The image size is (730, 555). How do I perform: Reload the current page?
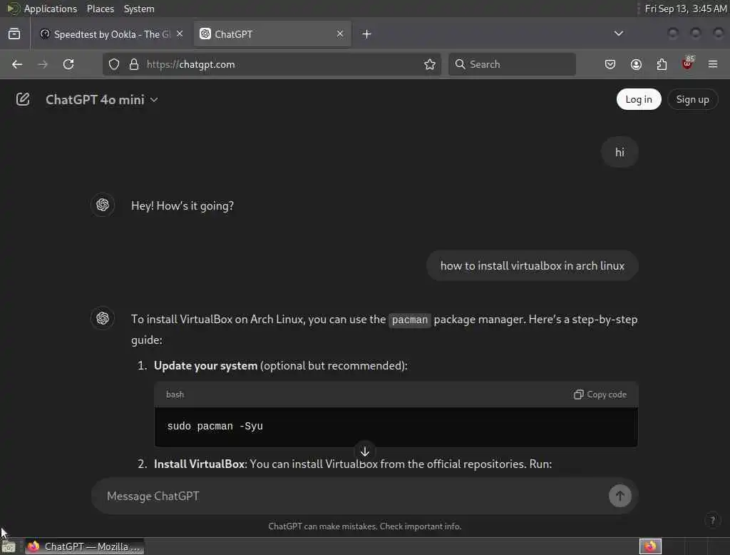(x=68, y=64)
